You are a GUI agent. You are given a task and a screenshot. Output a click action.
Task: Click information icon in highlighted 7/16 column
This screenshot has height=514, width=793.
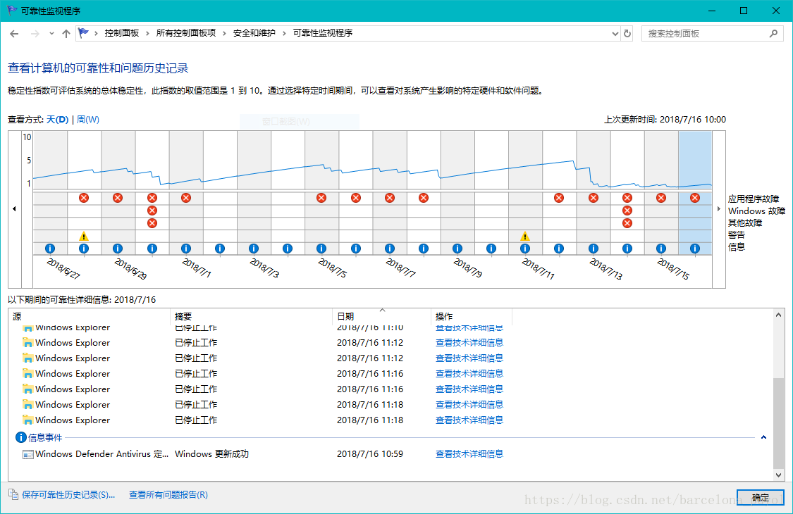695,248
